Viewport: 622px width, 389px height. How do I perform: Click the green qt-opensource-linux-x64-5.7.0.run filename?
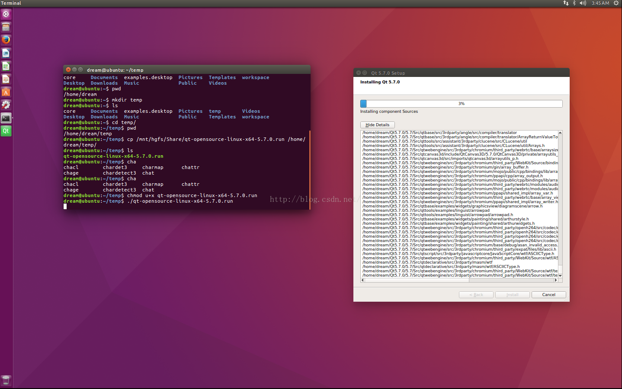113,156
